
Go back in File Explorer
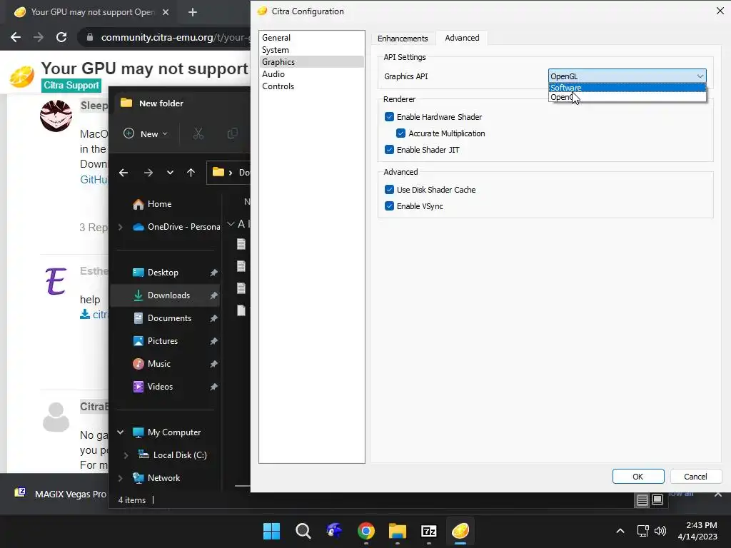point(123,173)
